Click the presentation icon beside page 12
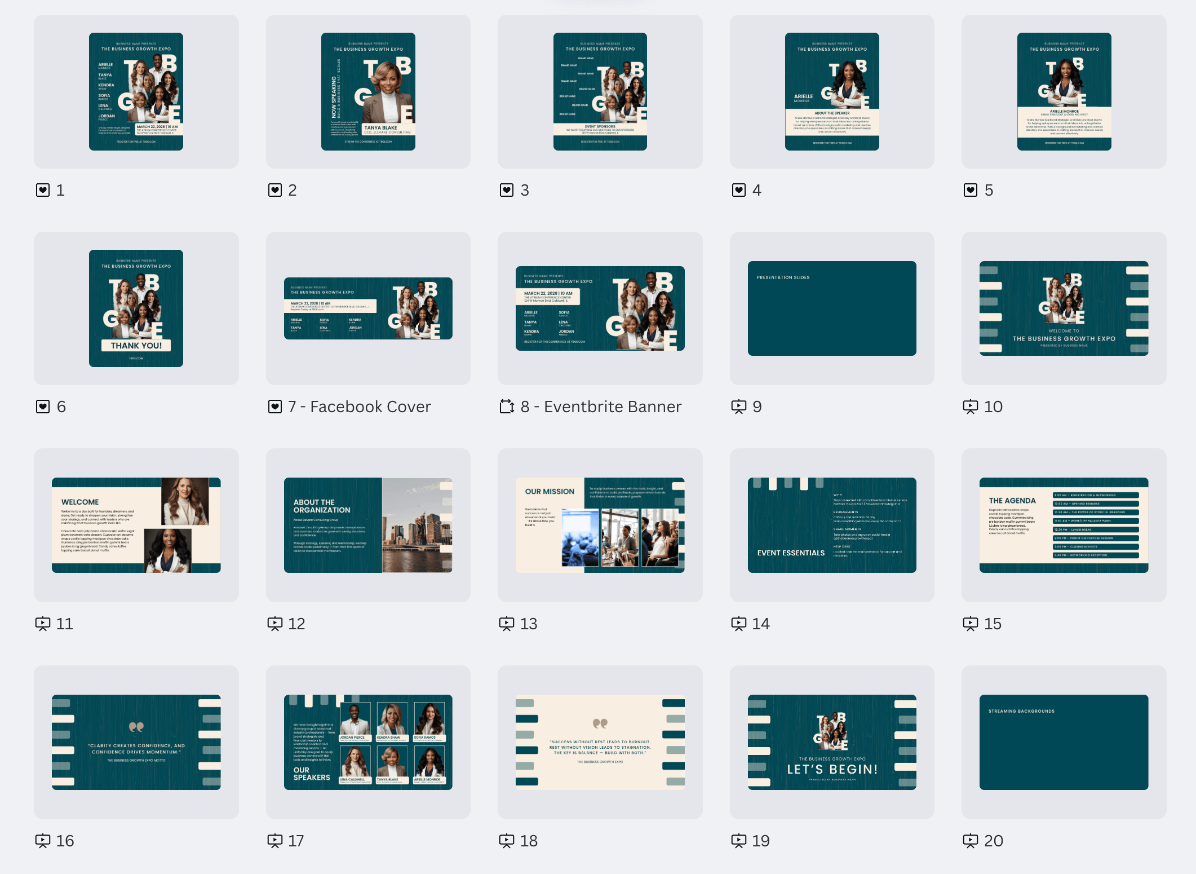Viewport: 1196px width, 874px height. (x=275, y=624)
